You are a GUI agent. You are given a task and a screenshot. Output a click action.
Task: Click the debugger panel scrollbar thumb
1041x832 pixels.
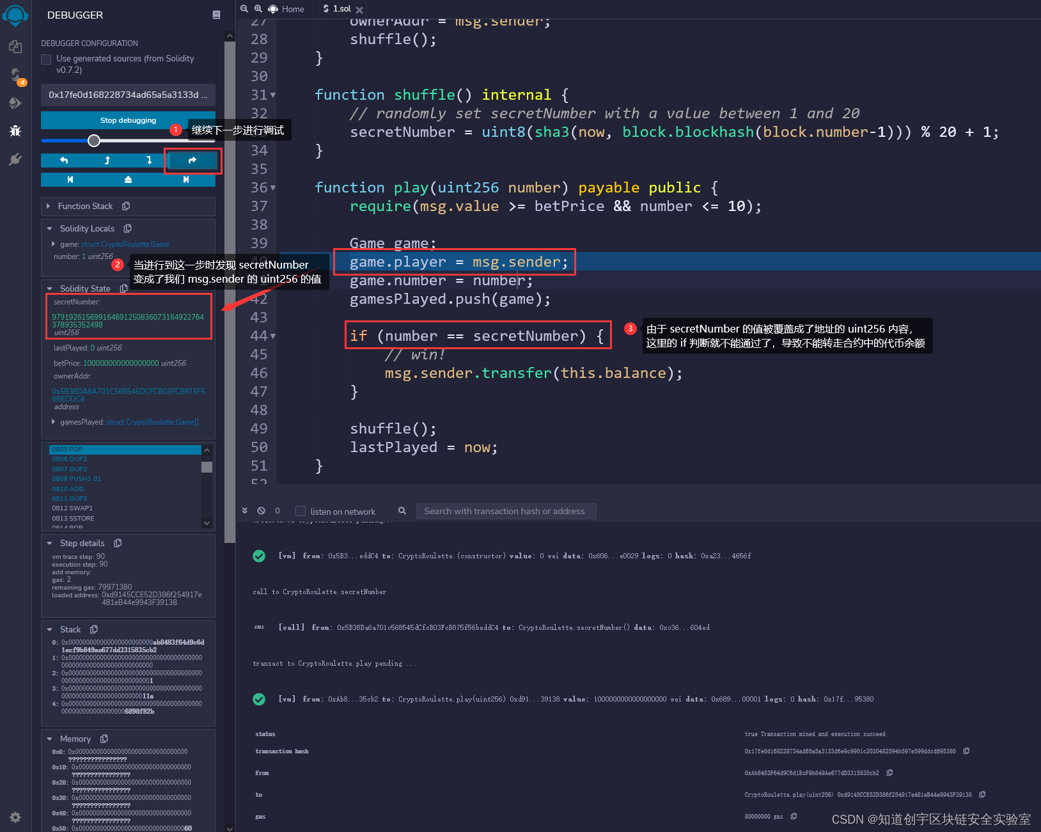230,292
